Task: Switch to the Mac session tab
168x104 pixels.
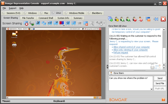Action: (44, 13)
